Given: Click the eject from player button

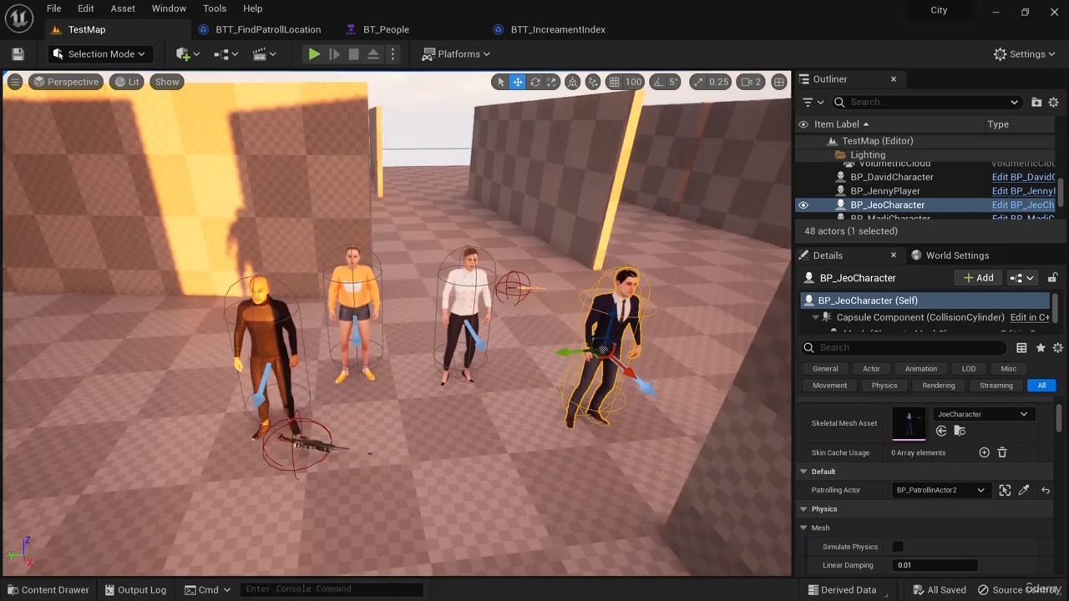Looking at the screenshot, I should coord(373,54).
